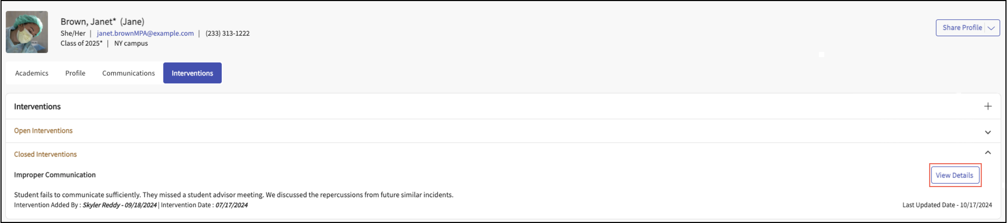Click the Closed Interventions section label
The height and width of the screenshot is (223, 1007).
pyautogui.click(x=45, y=155)
